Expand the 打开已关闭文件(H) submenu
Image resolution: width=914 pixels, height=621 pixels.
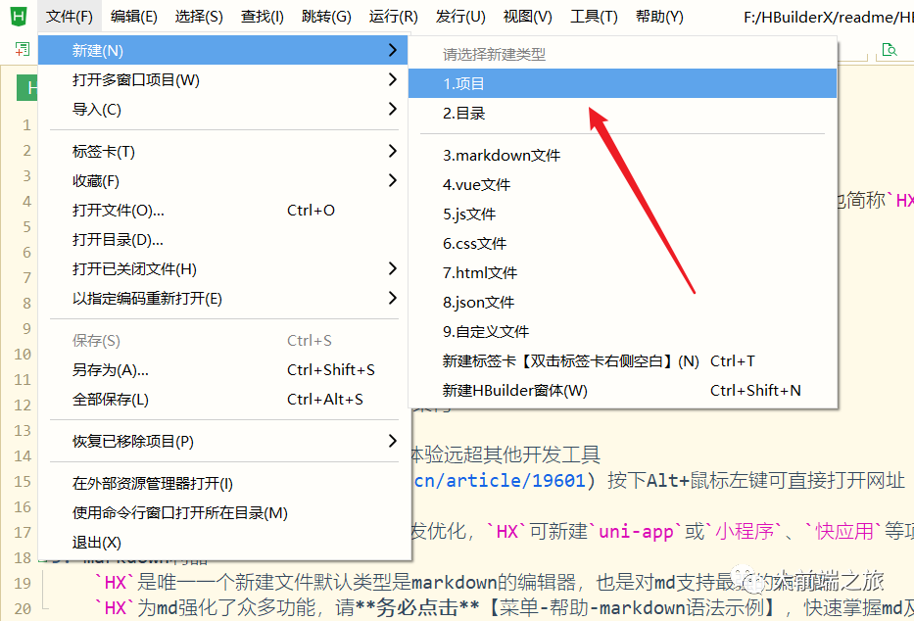(392, 268)
